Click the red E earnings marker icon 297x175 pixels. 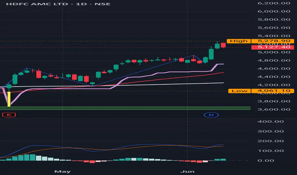tap(9, 115)
